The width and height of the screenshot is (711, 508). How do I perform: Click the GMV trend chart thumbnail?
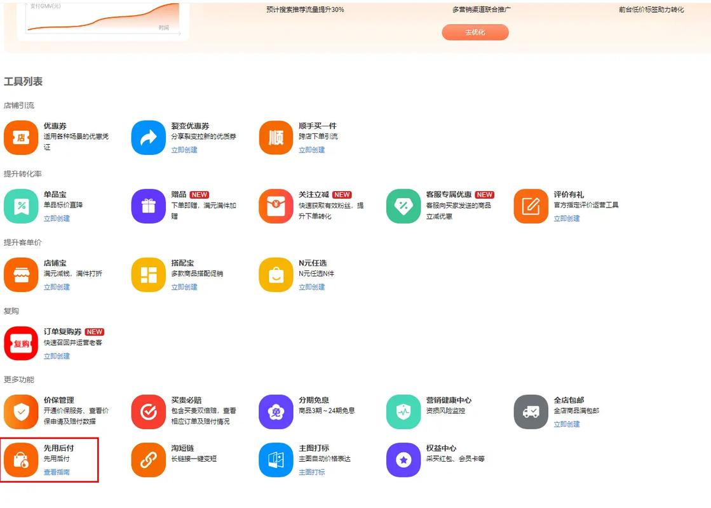point(103,20)
